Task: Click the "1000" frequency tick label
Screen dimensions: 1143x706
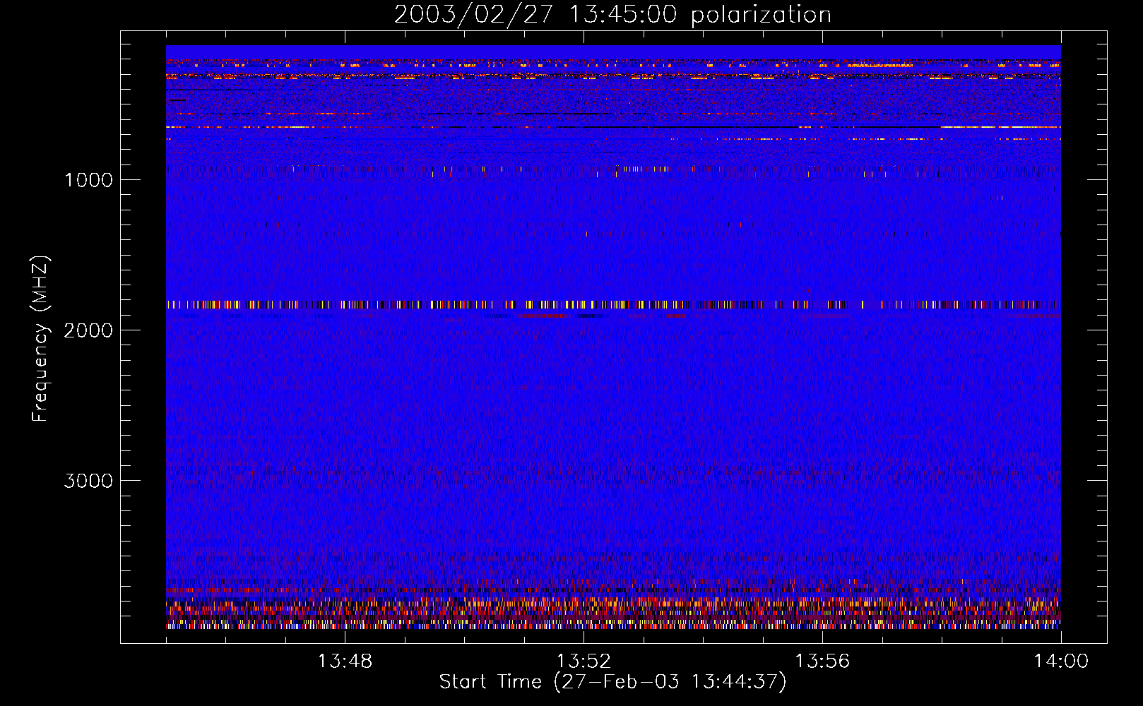Action: coord(88,180)
